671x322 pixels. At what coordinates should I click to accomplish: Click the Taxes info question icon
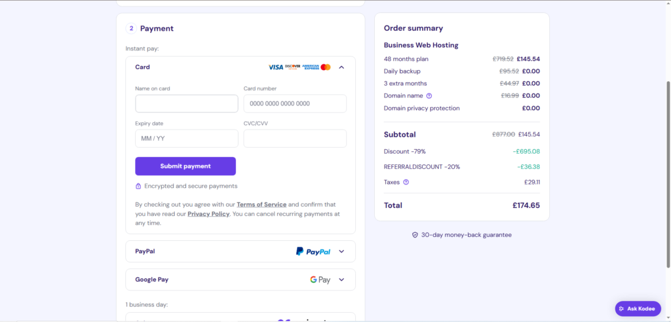[x=406, y=182]
